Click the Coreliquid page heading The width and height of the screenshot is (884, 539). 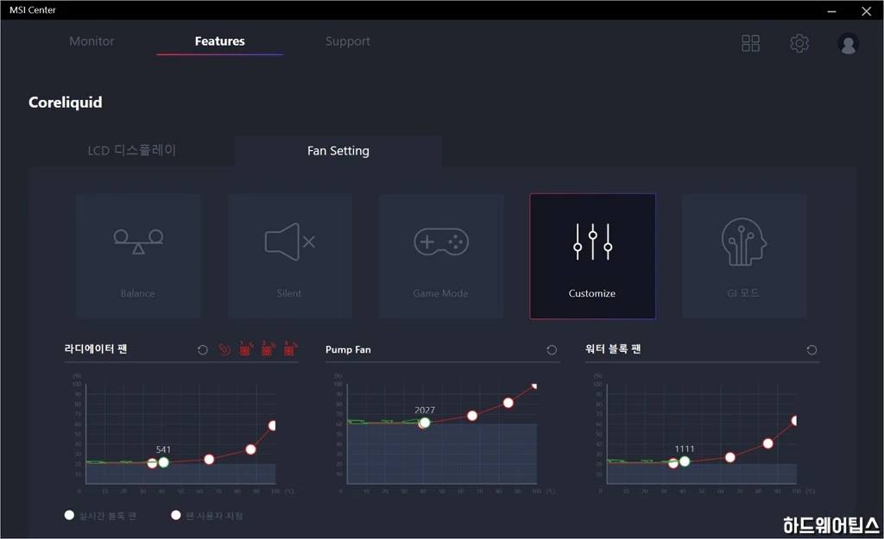click(66, 103)
